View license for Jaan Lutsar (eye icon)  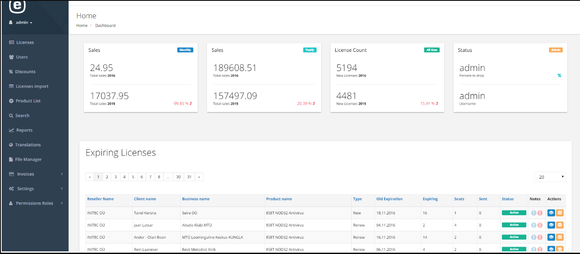click(551, 225)
